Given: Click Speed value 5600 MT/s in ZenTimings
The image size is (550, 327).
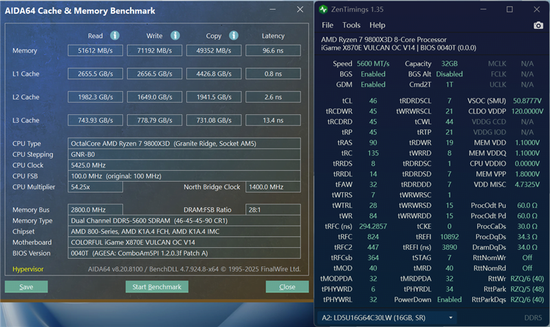Looking at the screenshot, I should pyautogui.click(x=373, y=63).
